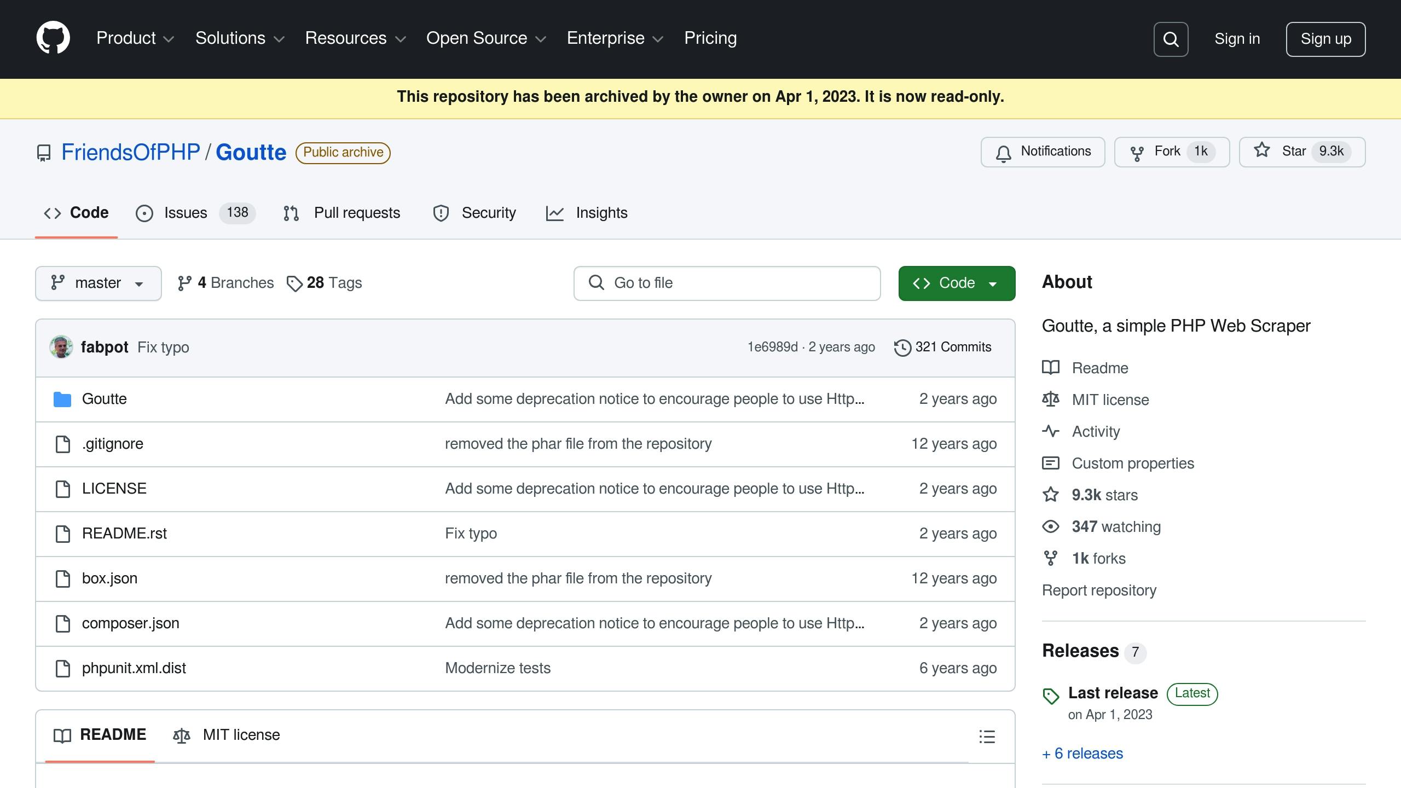
Task: Select the MIT license tab below file list
Action: [x=227, y=735]
